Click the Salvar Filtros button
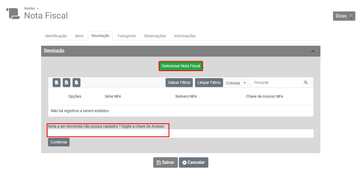The width and height of the screenshot is (363, 172). click(x=179, y=82)
